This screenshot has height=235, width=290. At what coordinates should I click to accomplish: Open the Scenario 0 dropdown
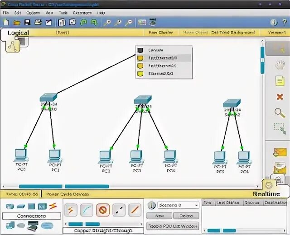178,205
